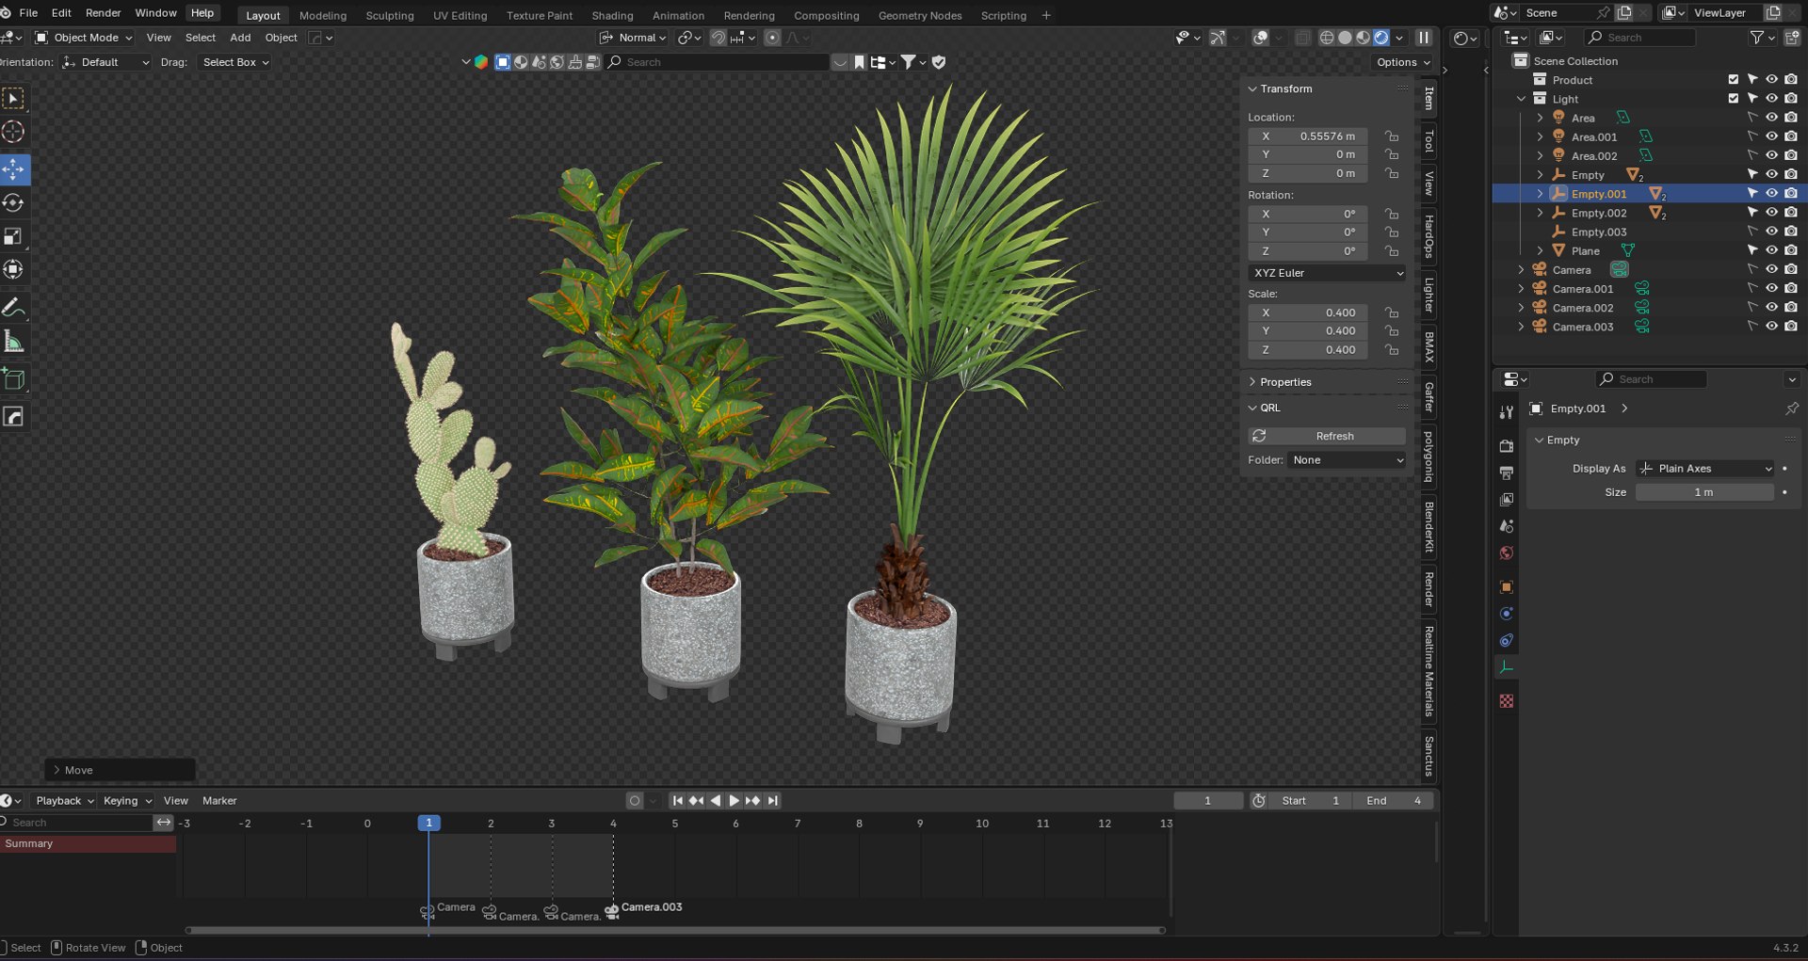This screenshot has width=1808, height=961.
Task: Open the Object Constraints properties tab icon
Action: pos(1507,641)
